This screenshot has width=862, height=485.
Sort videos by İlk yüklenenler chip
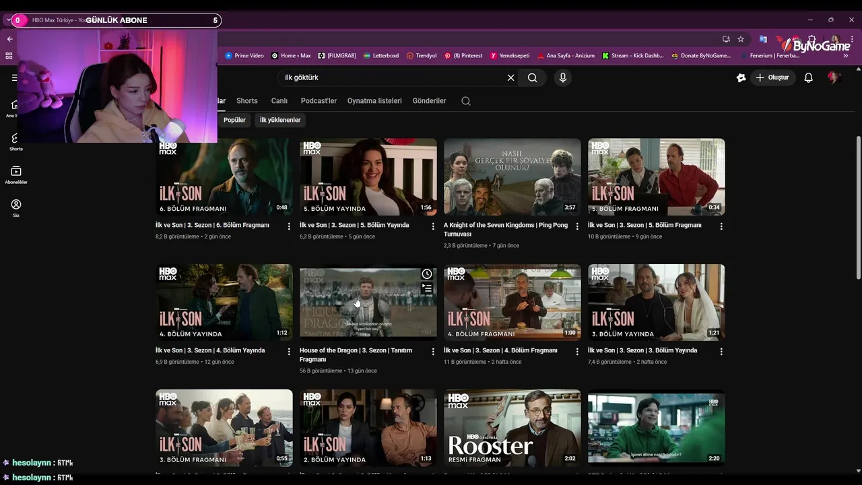(x=280, y=120)
